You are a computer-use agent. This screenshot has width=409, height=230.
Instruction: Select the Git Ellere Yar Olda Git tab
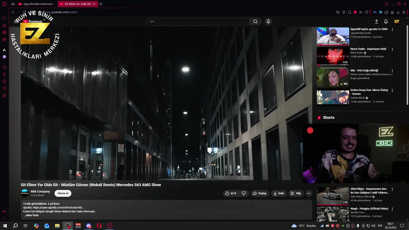pos(78,4)
